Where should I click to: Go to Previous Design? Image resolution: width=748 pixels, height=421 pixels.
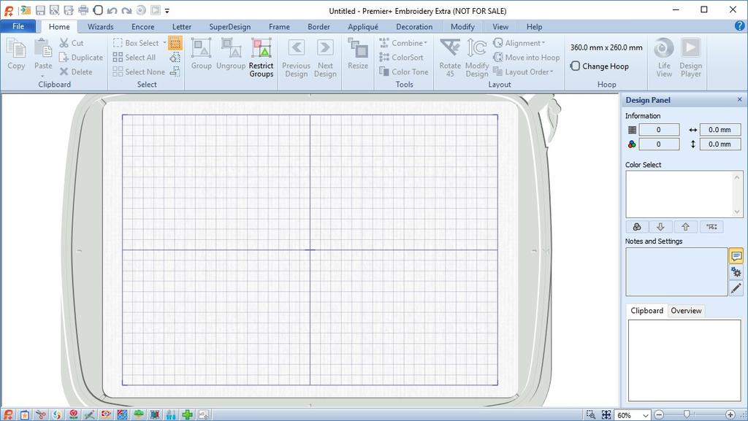coord(297,57)
